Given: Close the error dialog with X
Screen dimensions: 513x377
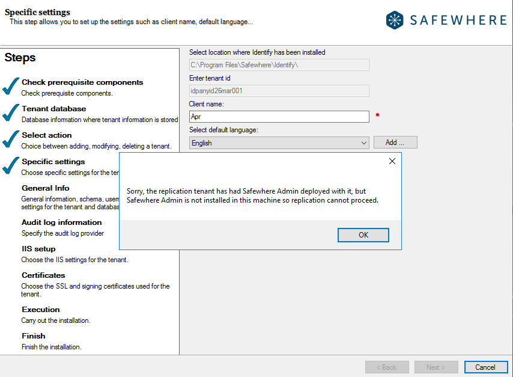Looking at the screenshot, I should pos(392,161).
